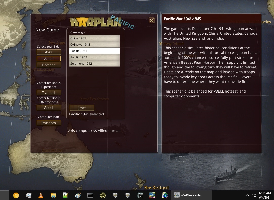Launch VLC media player from the taskbar

coord(41,195)
